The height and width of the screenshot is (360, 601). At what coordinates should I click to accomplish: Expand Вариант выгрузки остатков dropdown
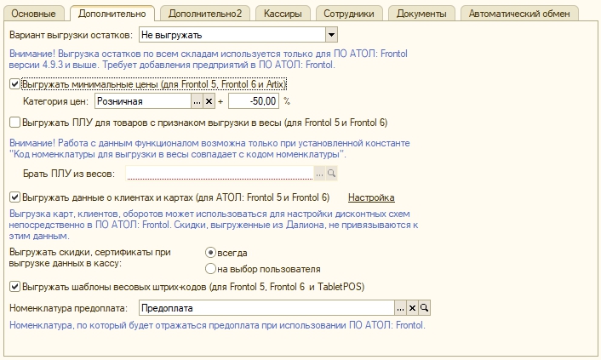[x=331, y=35]
